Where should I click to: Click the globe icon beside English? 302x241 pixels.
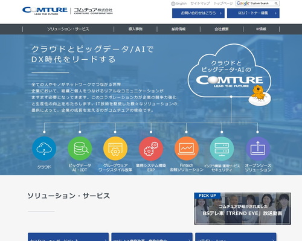(173, 4)
